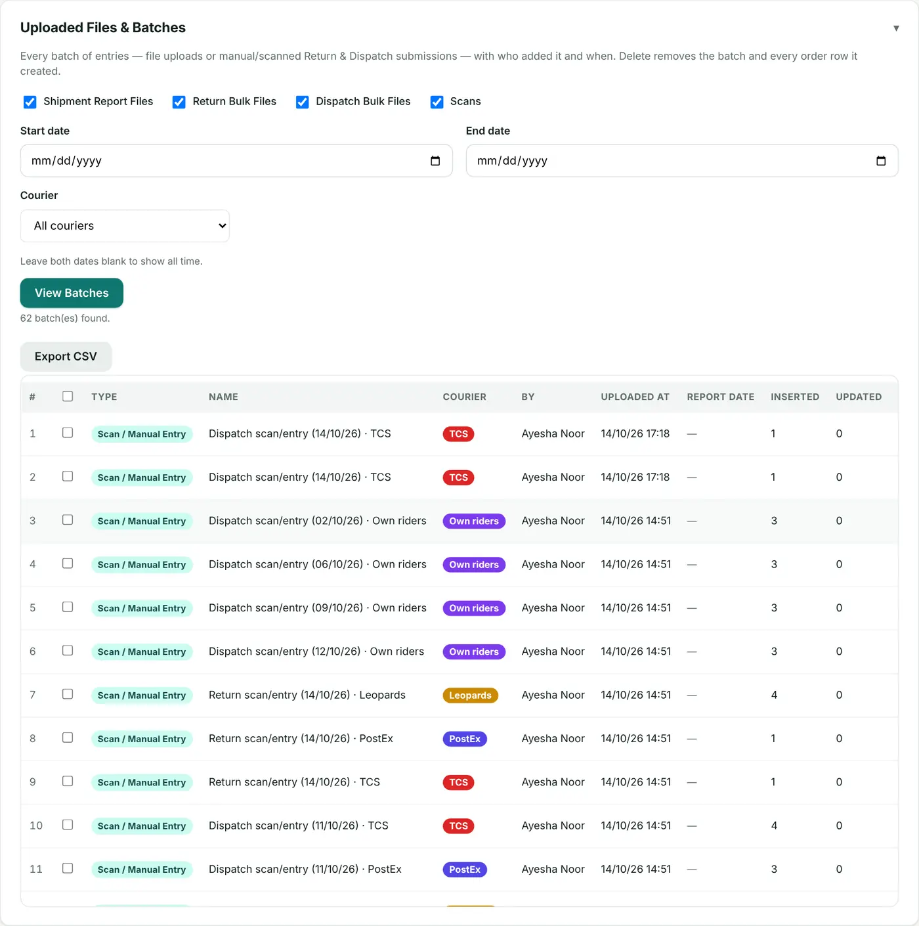
Task: Click the REPORT DATE column header
Action: 721,397
